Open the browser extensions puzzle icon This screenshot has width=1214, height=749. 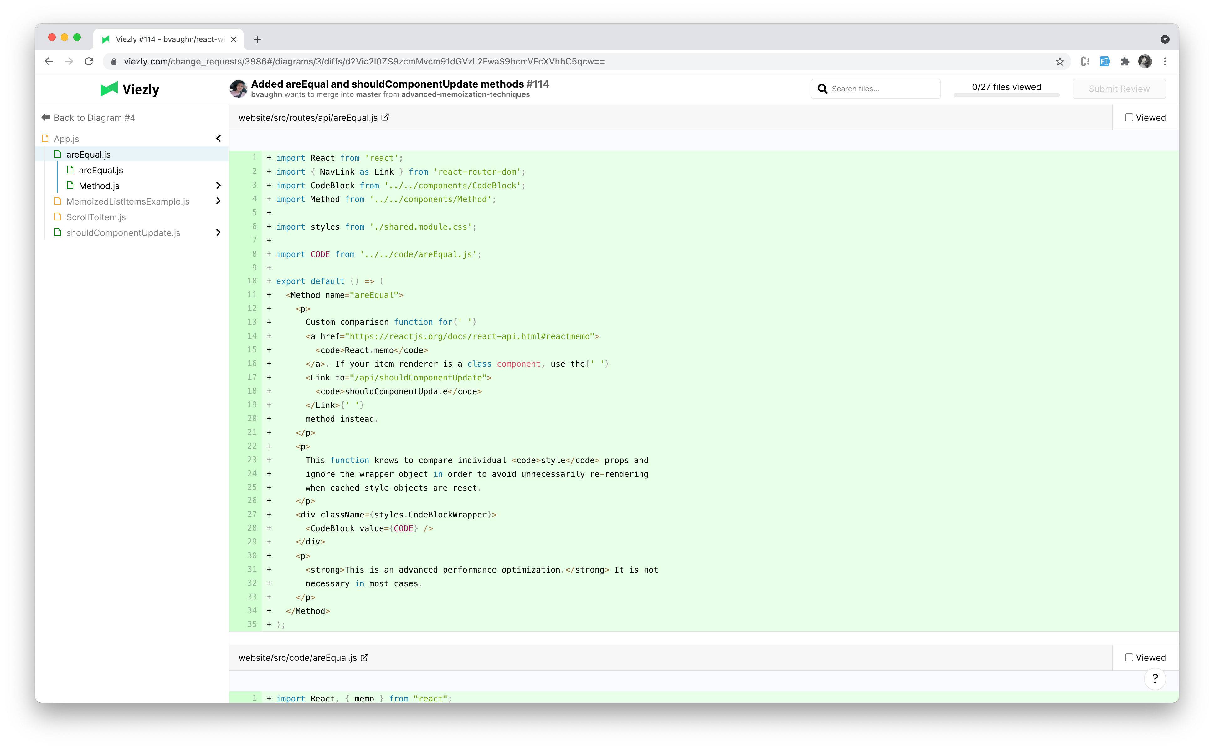[x=1125, y=61]
